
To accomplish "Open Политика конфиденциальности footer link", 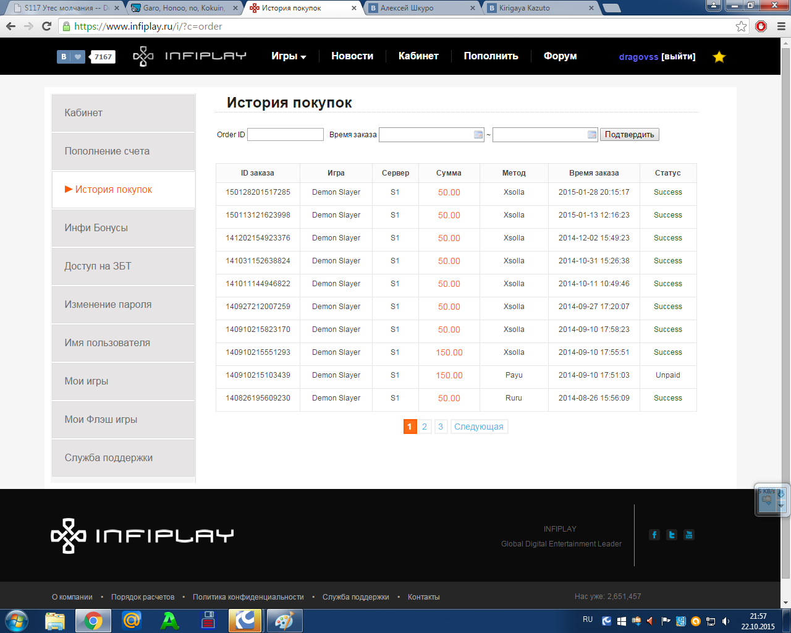I will (248, 597).
